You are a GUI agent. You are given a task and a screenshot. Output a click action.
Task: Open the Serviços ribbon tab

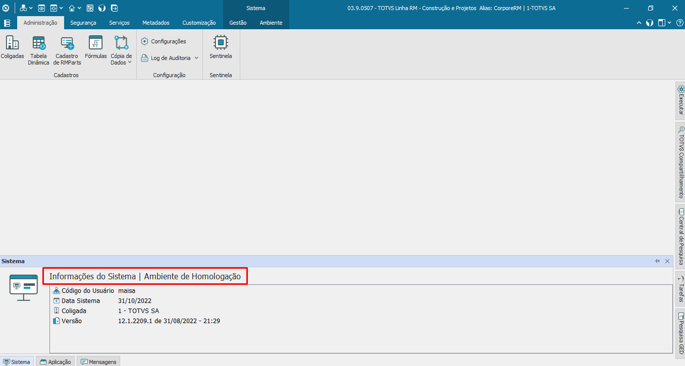click(119, 23)
